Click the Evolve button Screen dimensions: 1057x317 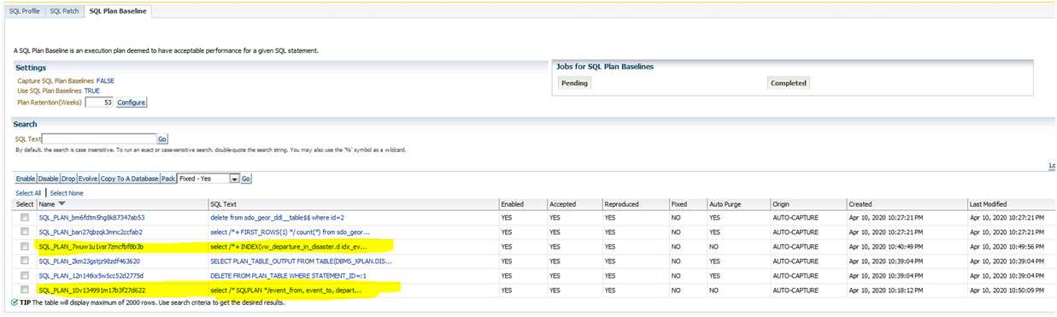(88, 179)
